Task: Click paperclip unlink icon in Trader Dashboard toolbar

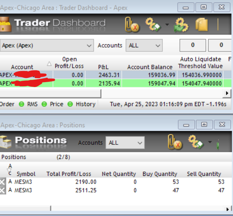Action: click(132, 25)
